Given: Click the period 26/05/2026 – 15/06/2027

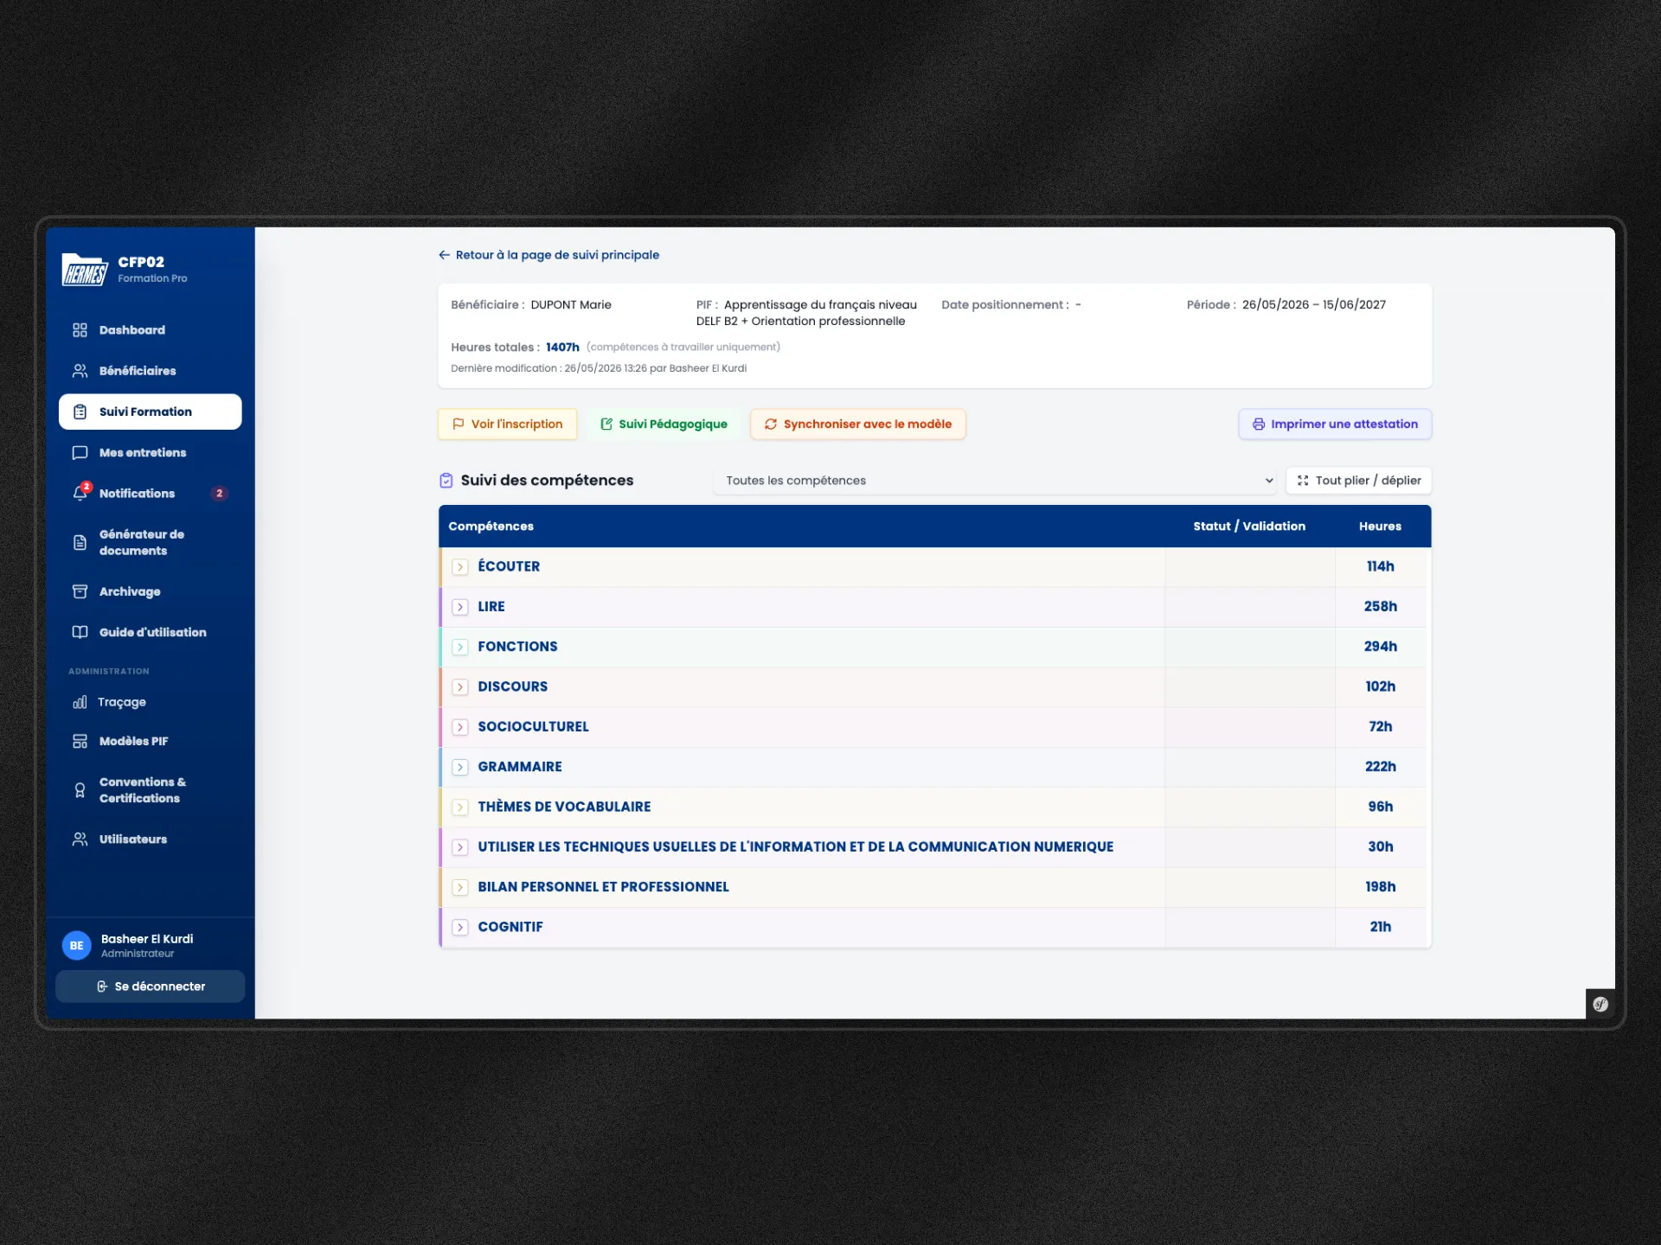Looking at the screenshot, I should (x=1313, y=305).
